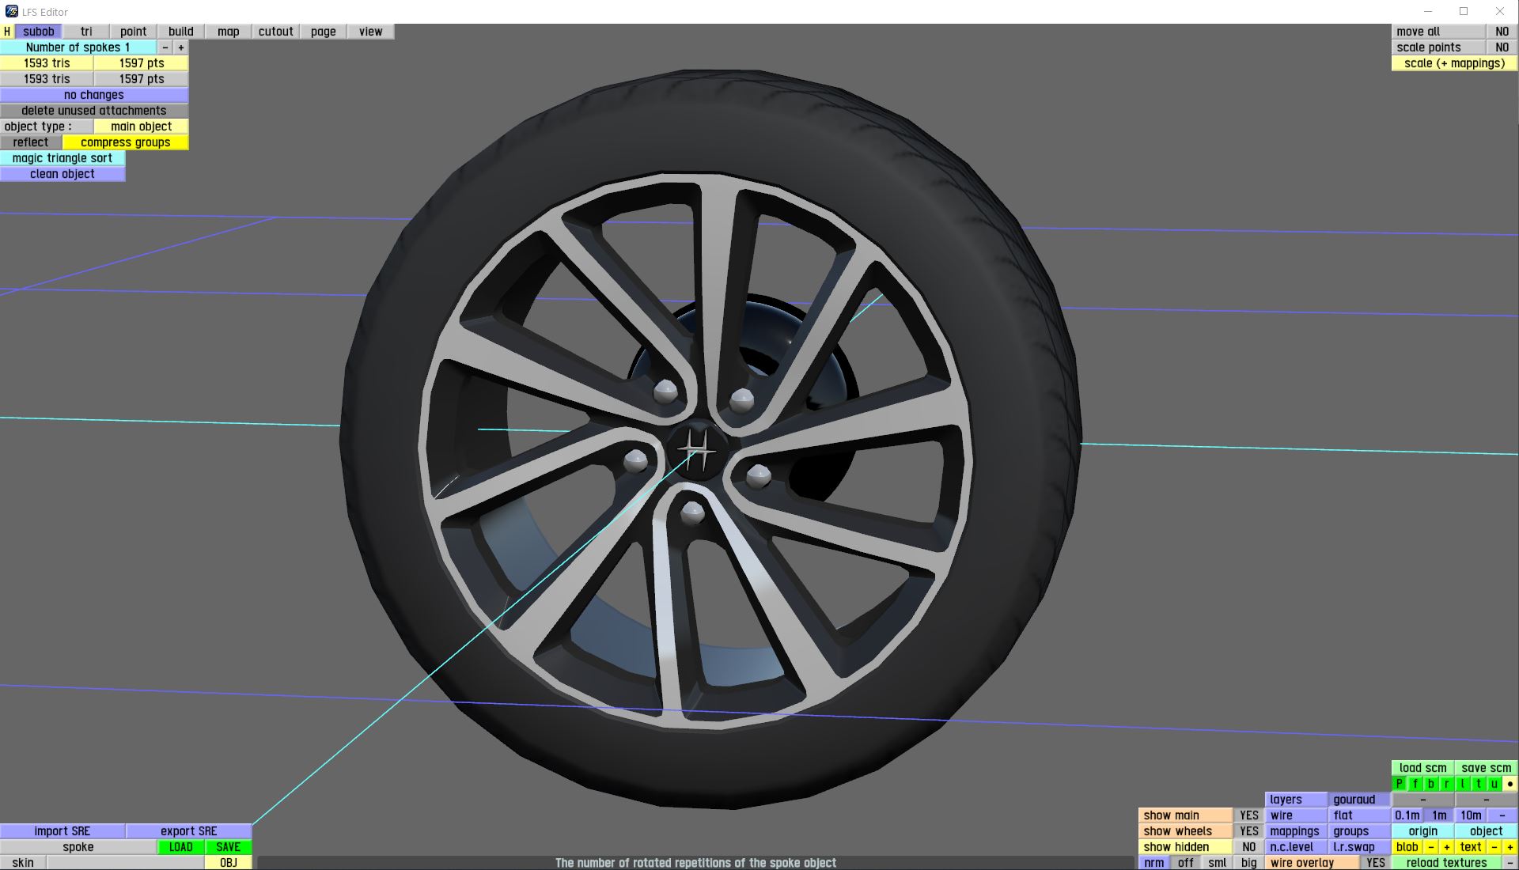Increase blob size with plus button
This screenshot has width=1519, height=870.
[1447, 847]
